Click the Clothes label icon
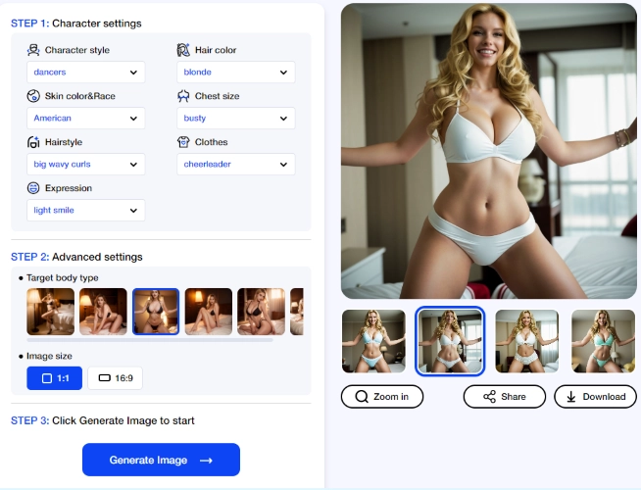Image resolution: width=641 pixels, height=490 pixels. tap(183, 142)
